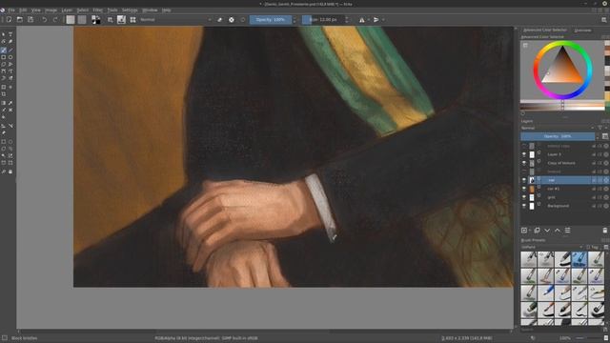The image size is (610, 343).
Task: Select the Freehand Brush tool
Action: point(4,50)
